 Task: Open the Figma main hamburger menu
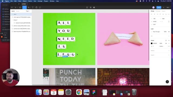tap(12, 8)
